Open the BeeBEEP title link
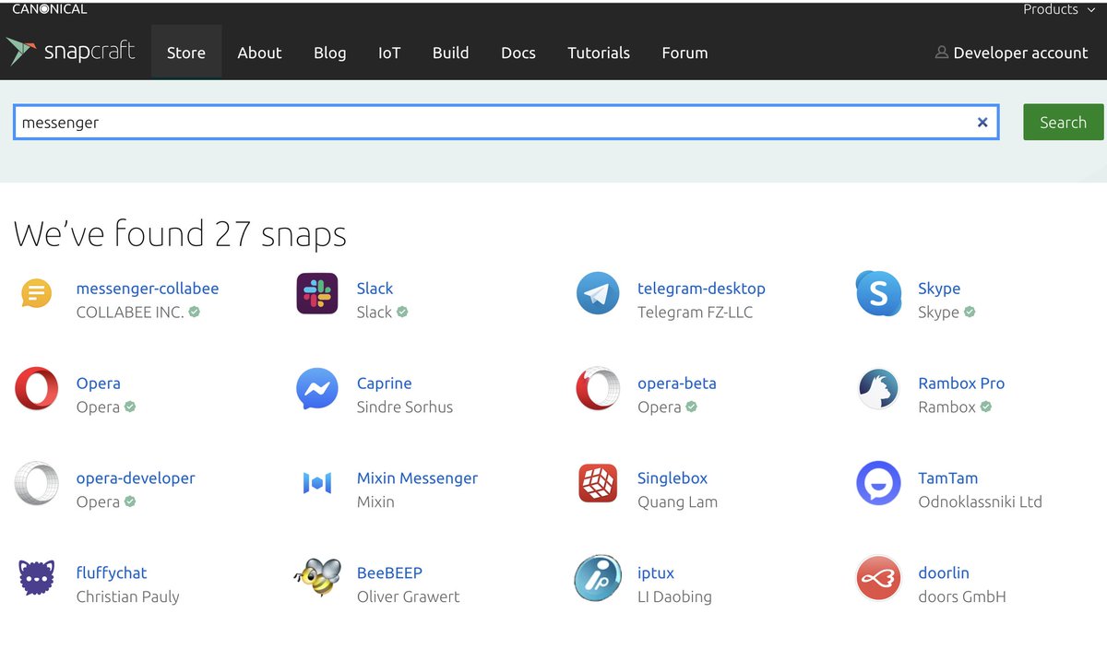The image size is (1107, 649). click(389, 573)
